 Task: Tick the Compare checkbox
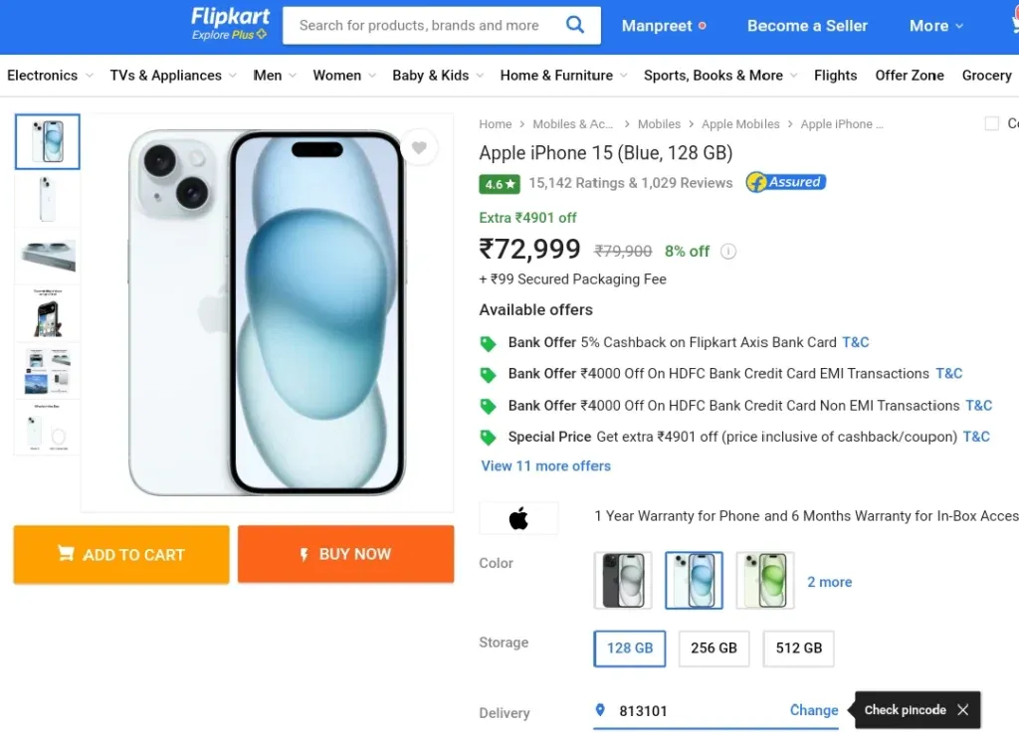pyautogui.click(x=992, y=123)
